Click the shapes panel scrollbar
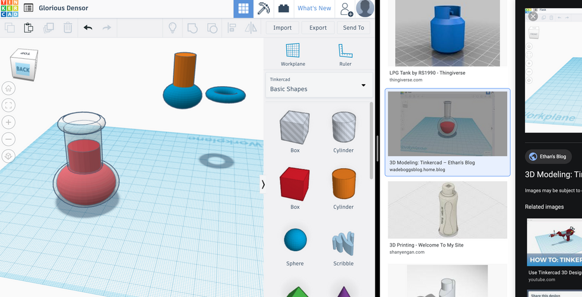582x297 pixels. pyautogui.click(x=371, y=141)
